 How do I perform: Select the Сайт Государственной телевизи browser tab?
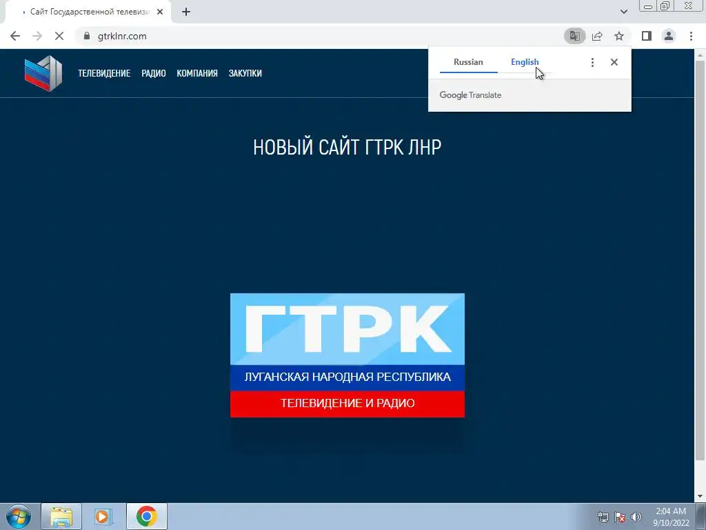(x=88, y=12)
